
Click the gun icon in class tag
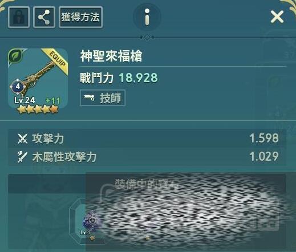(89, 97)
